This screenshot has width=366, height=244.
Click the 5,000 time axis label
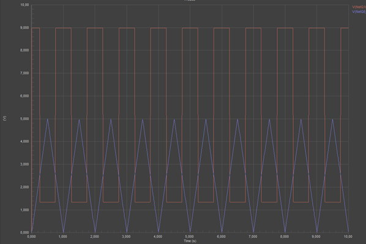pyautogui.click(x=190, y=237)
